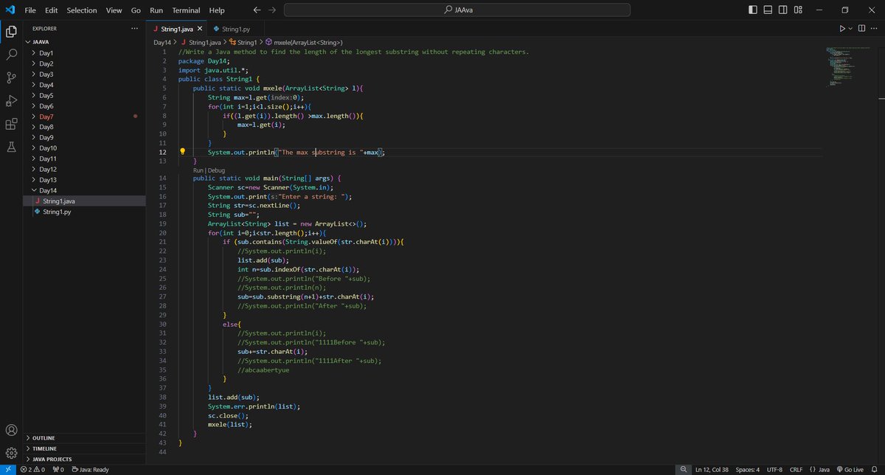Collapse the Day14 folder
This screenshot has width=885, height=475.
click(x=85, y=190)
